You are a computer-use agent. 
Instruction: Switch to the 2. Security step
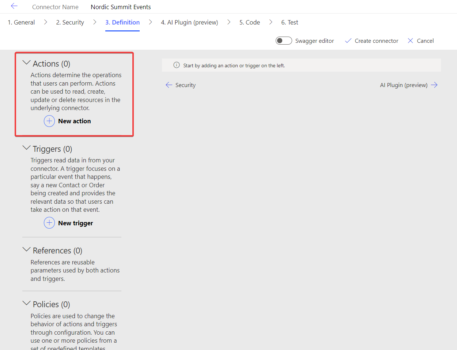tap(70, 22)
